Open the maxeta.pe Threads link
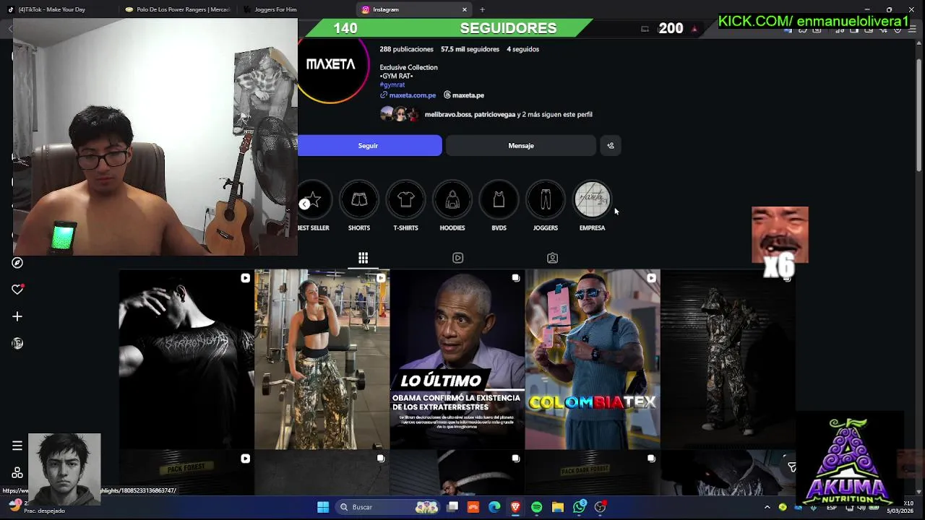The width and height of the screenshot is (925, 520). (x=463, y=95)
